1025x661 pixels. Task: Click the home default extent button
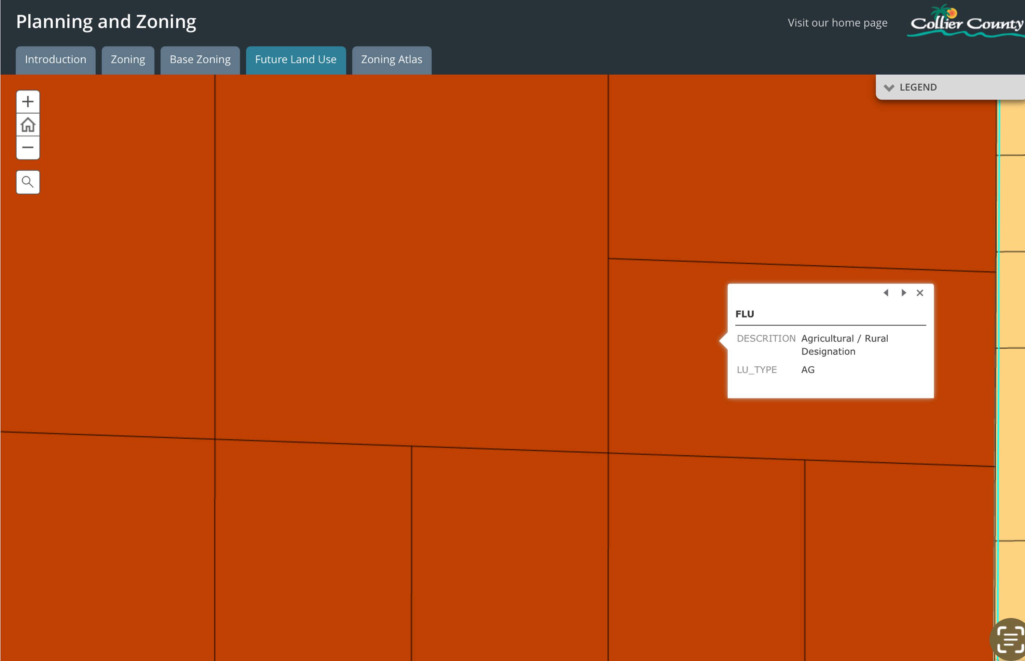[28, 125]
